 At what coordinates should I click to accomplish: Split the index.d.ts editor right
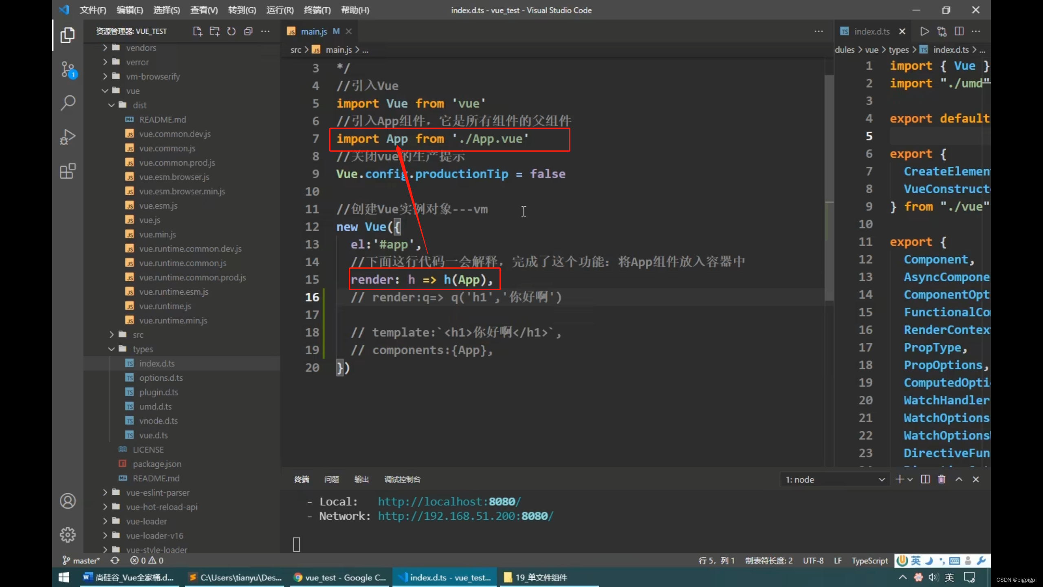coord(959,31)
